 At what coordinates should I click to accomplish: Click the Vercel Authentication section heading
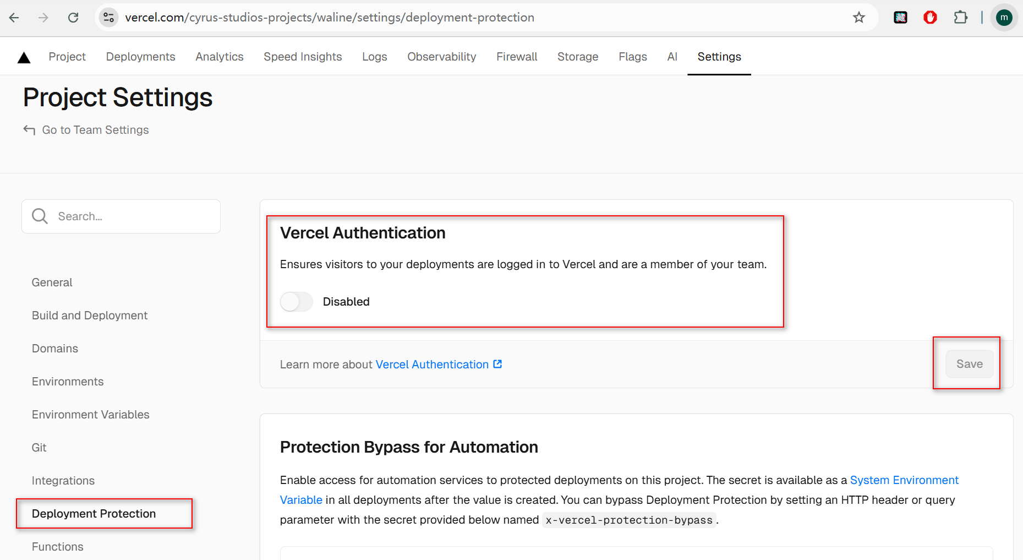363,233
